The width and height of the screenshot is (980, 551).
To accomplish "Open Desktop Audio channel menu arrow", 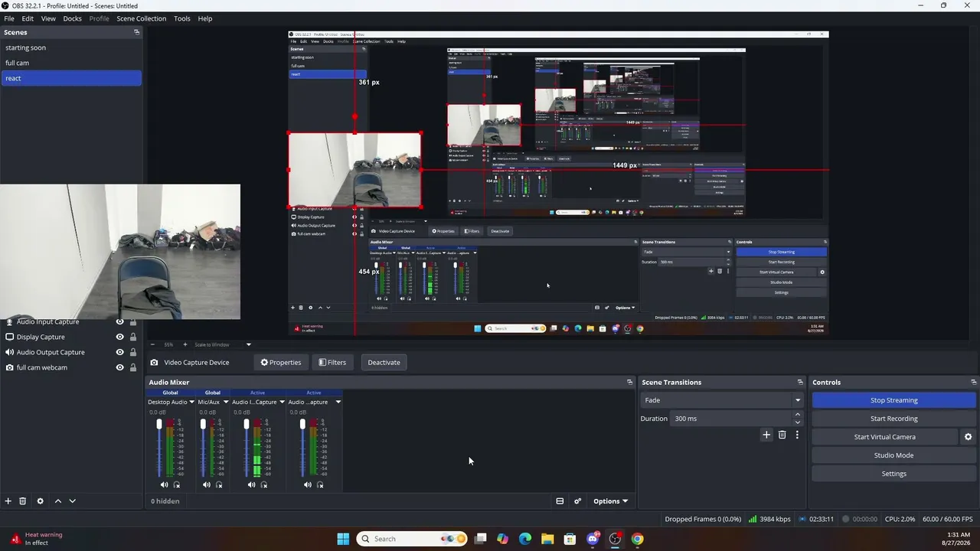I will [x=191, y=402].
